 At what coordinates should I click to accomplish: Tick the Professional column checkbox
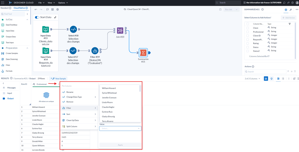(248, 31)
